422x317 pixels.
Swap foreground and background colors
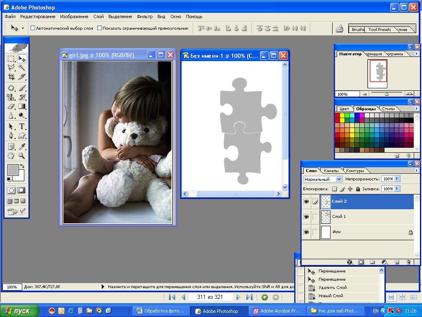click(22, 166)
